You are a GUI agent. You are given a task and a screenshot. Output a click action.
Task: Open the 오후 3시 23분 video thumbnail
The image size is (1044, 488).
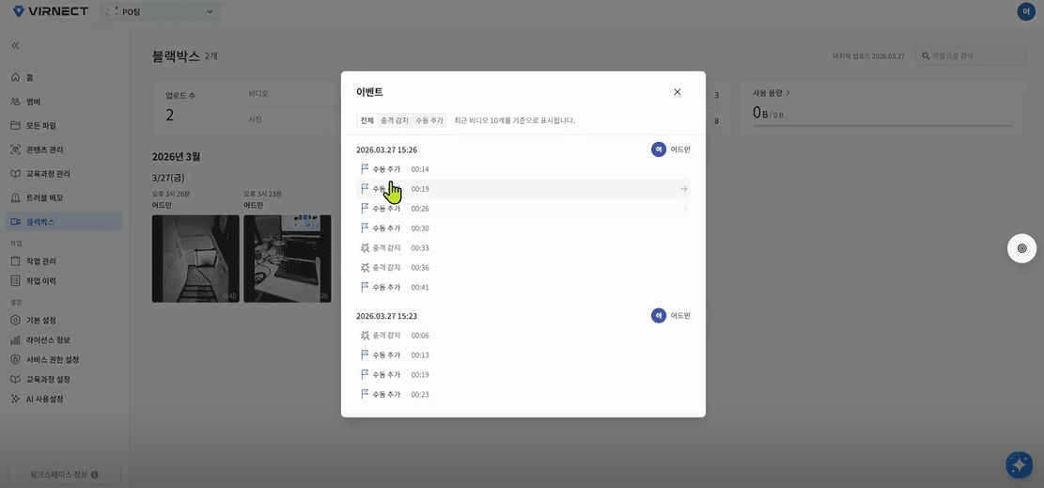(287, 258)
